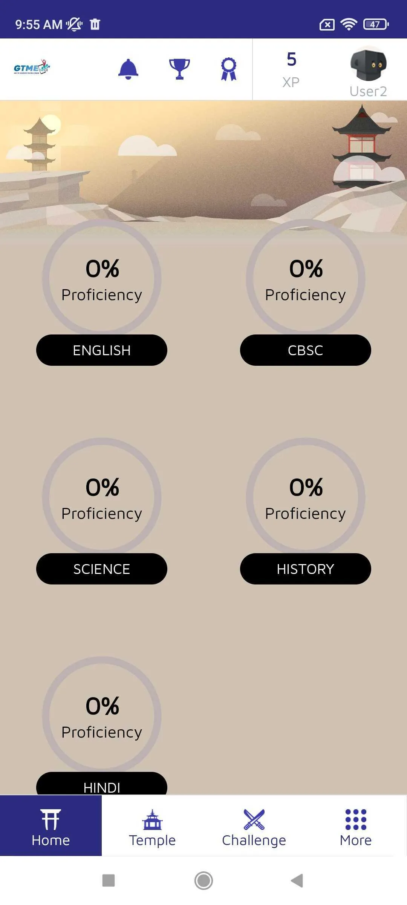Open the Challenge tab
Image resolution: width=407 pixels, height=905 pixels.
(254, 826)
